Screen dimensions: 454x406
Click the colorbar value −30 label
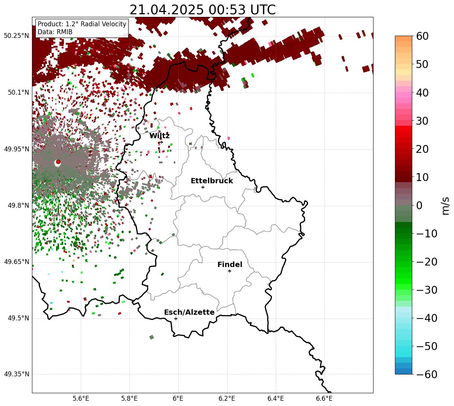click(x=427, y=290)
